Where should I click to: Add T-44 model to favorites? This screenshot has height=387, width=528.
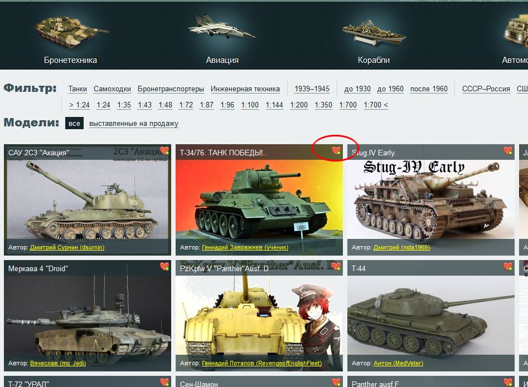507,267
